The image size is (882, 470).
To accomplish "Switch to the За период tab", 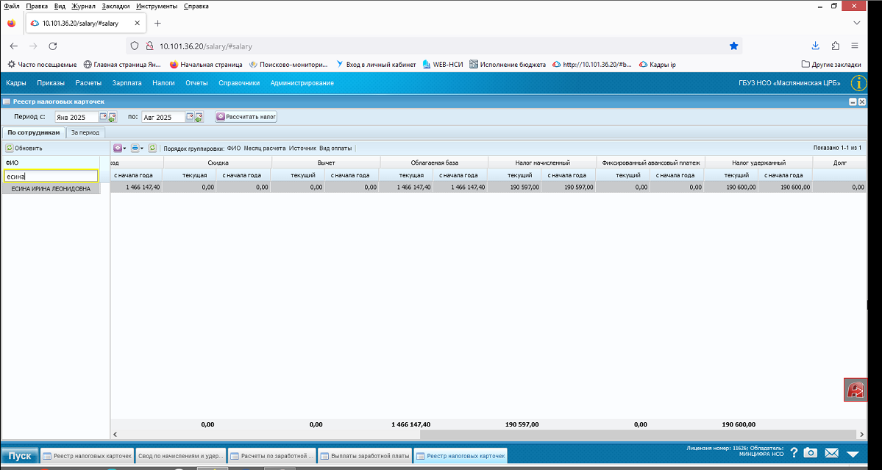I will tap(85, 132).
